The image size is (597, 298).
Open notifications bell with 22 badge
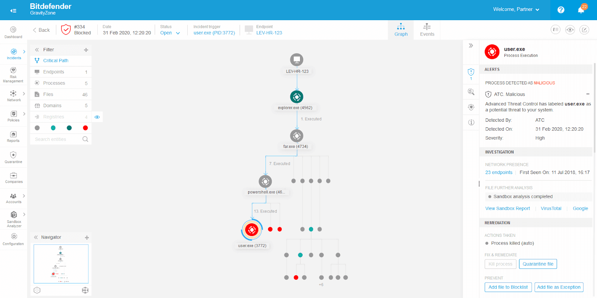(x=581, y=10)
